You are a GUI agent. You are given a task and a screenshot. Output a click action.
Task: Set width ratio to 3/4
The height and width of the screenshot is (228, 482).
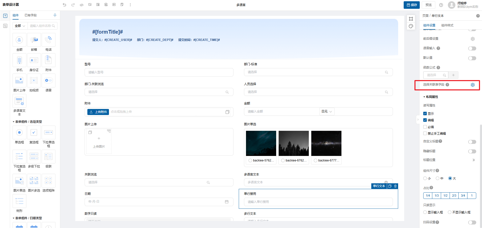(x=463, y=196)
